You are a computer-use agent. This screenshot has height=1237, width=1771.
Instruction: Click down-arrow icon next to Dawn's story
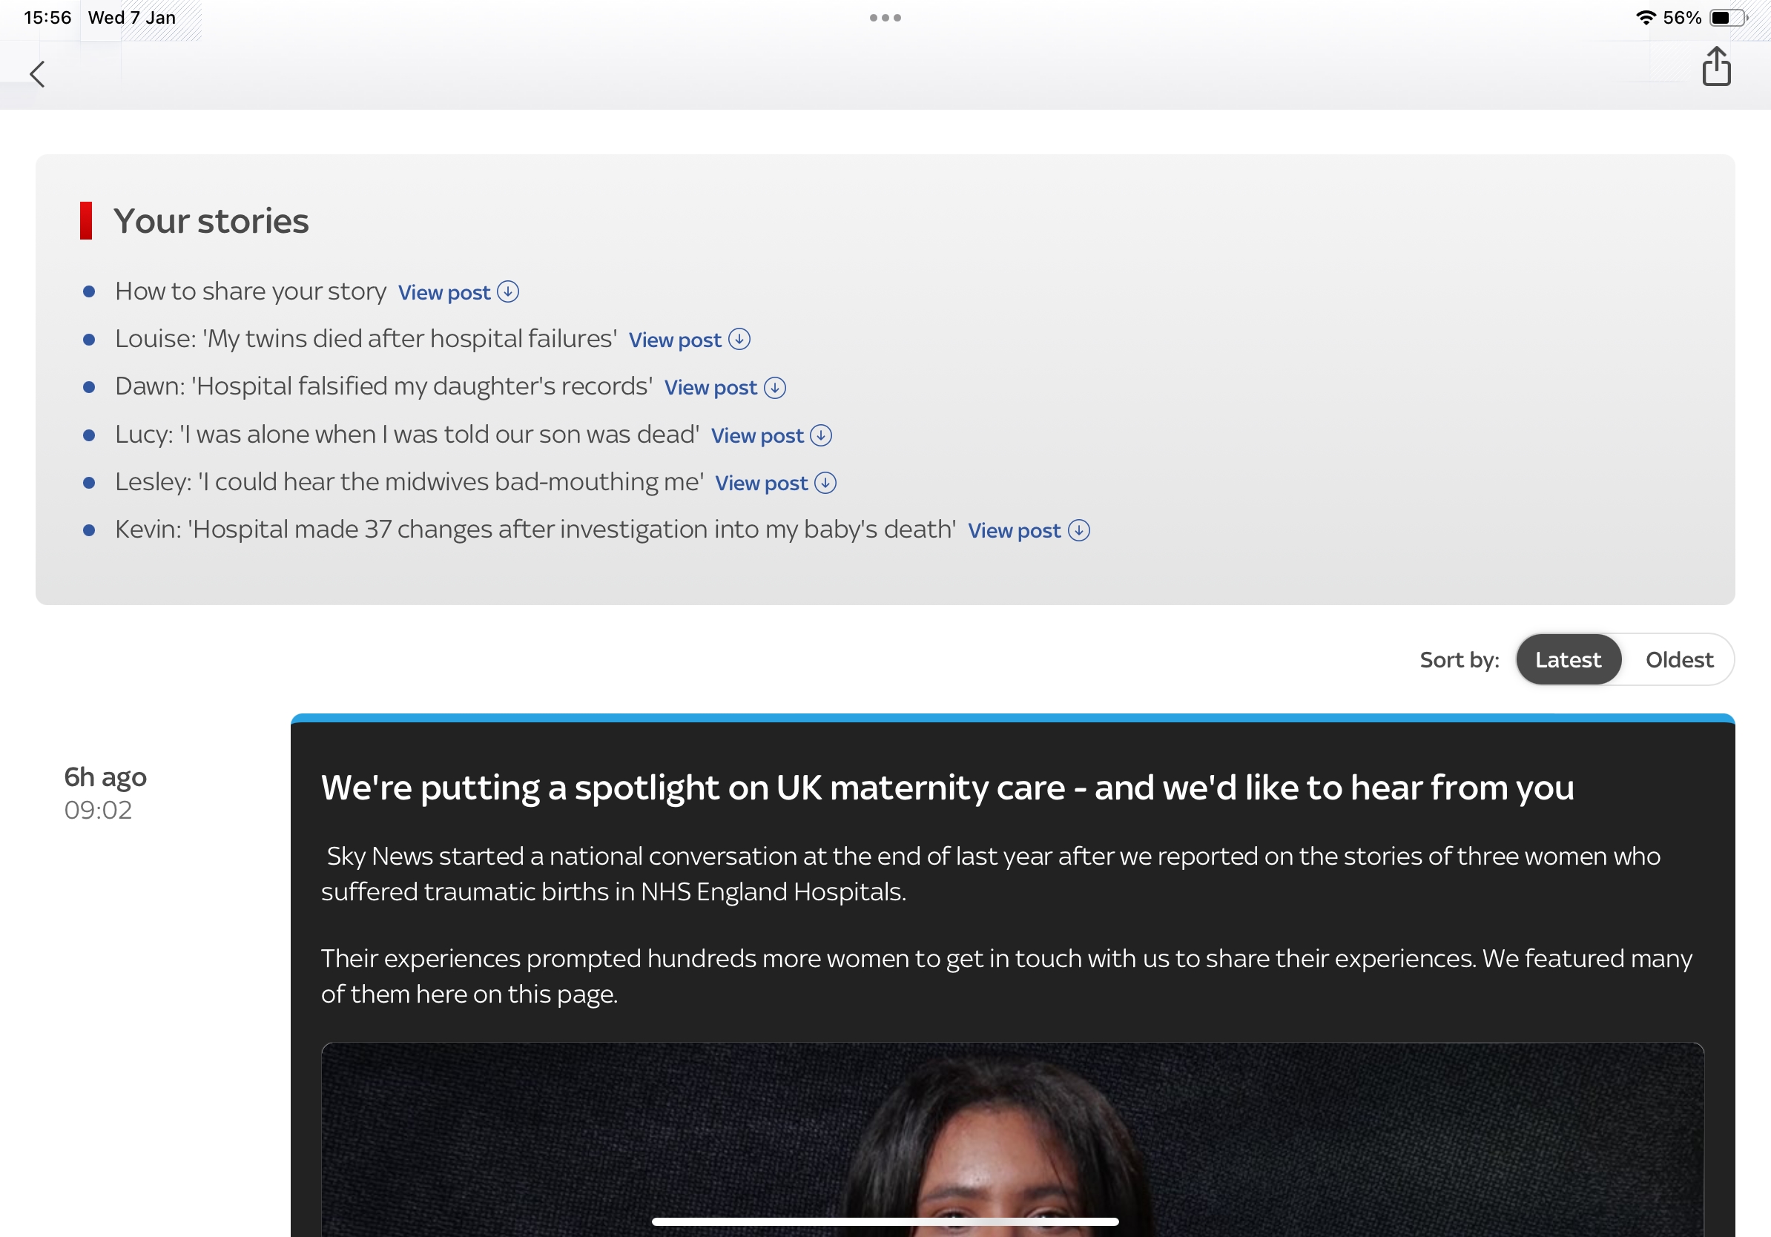pos(774,388)
